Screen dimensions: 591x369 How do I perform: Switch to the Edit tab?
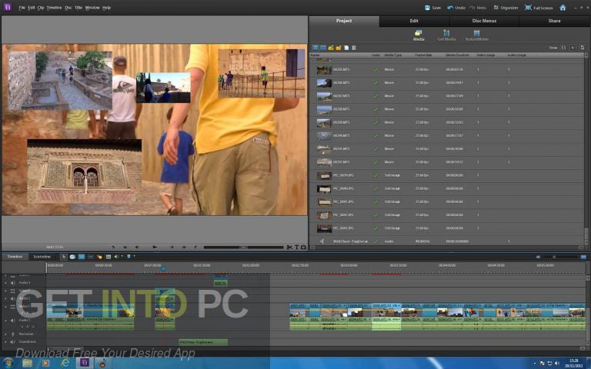(414, 21)
